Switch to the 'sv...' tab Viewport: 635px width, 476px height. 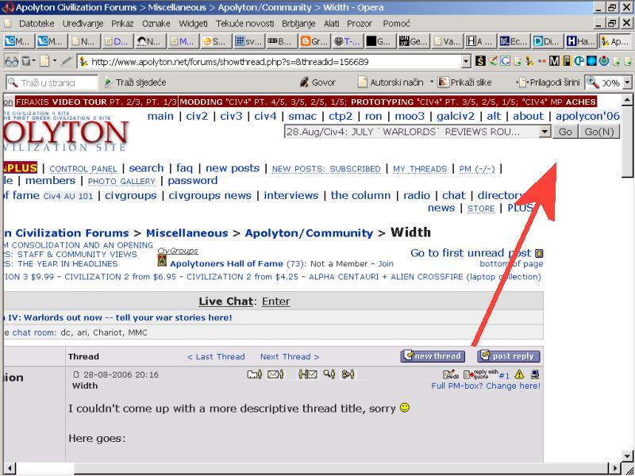(x=248, y=41)
